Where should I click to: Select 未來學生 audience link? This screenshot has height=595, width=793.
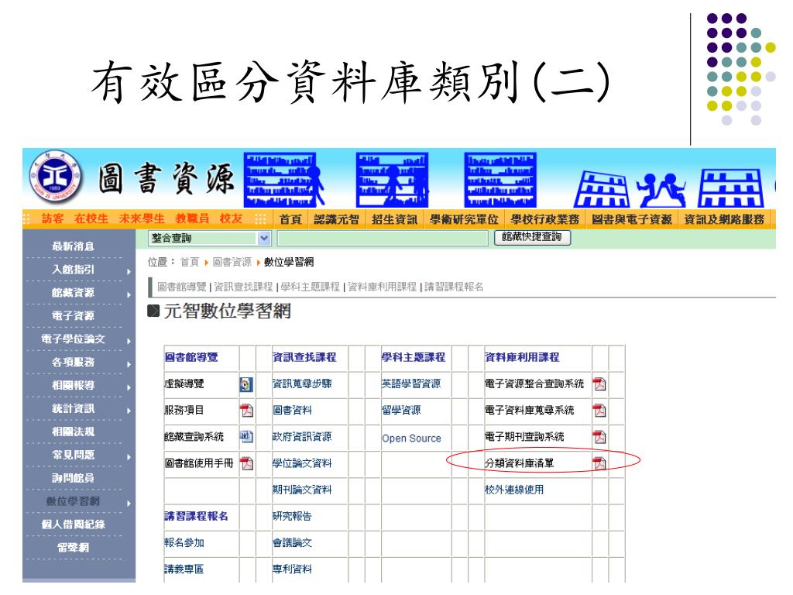tap(142, 218)
